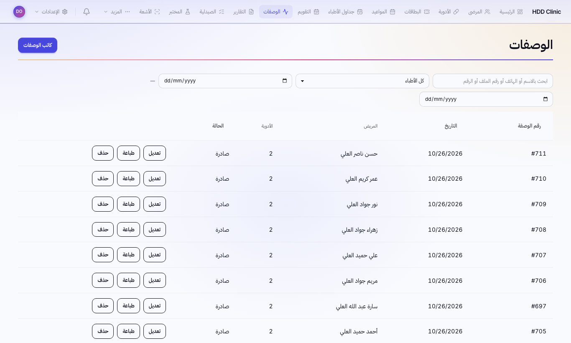Click the HDD Clinic logo text
The height and width of the screenshot is (343, 571).
[547, 12]
